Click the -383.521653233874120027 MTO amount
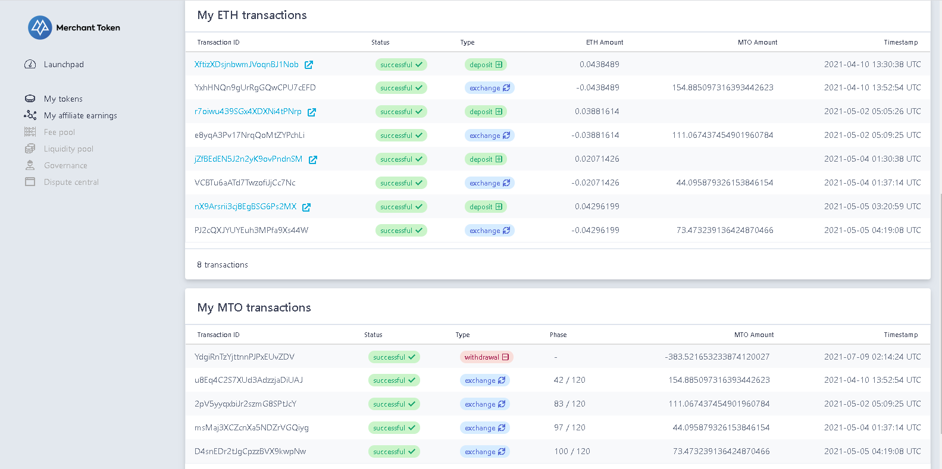942x469 pixels. tap(717, 357)
